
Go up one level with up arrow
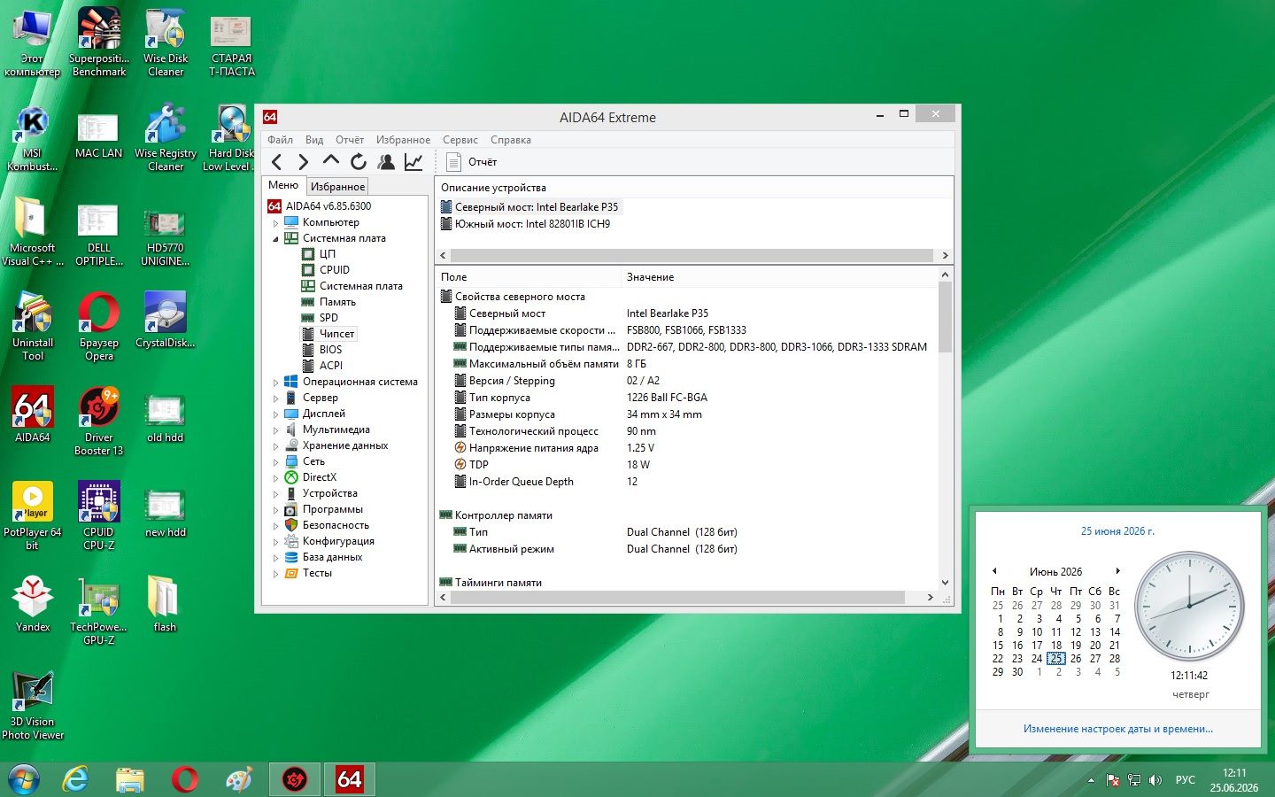pos(331,161)
